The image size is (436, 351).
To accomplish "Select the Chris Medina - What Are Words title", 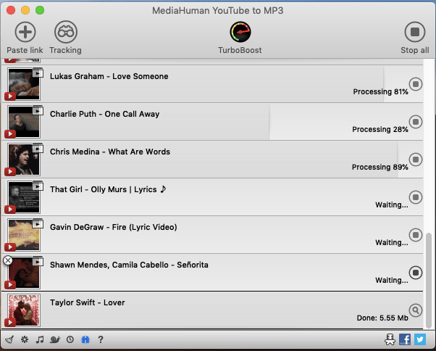I will click(x=110, y=152).
